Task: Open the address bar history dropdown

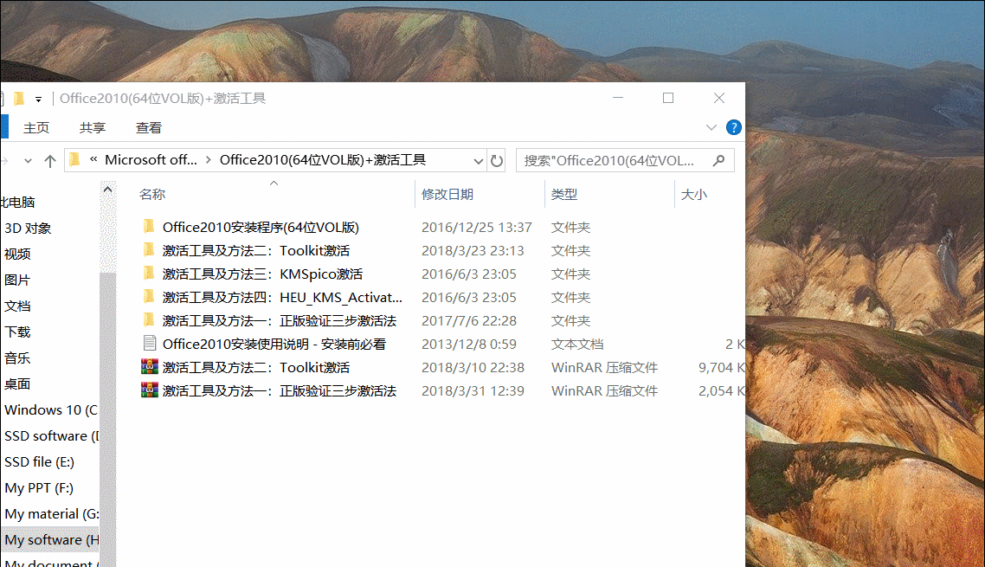Action: tap(478, 162)
